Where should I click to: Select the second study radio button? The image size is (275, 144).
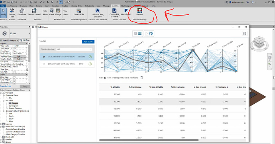coord(44,64)
